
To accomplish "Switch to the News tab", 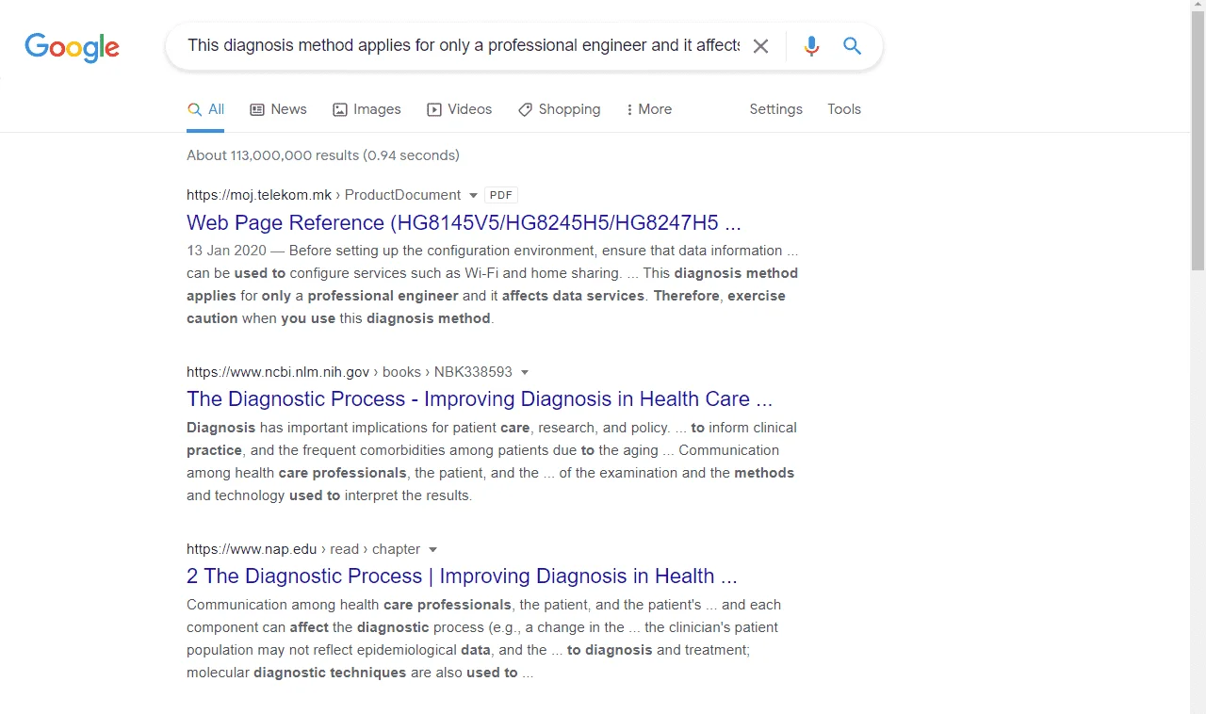I will click(278, 109).
